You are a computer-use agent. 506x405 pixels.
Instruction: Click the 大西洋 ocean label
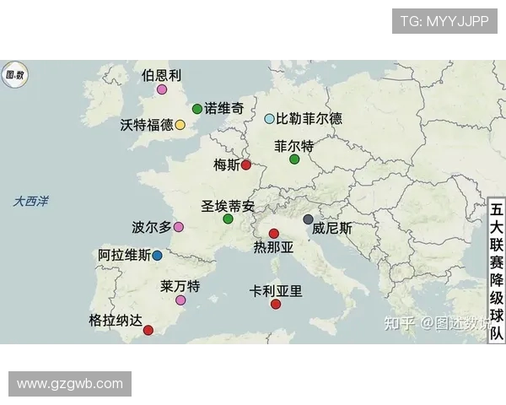pos(30,202)
